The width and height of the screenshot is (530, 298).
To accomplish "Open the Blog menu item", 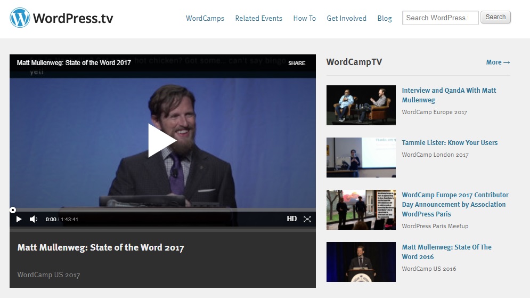I will click(385, 18).
